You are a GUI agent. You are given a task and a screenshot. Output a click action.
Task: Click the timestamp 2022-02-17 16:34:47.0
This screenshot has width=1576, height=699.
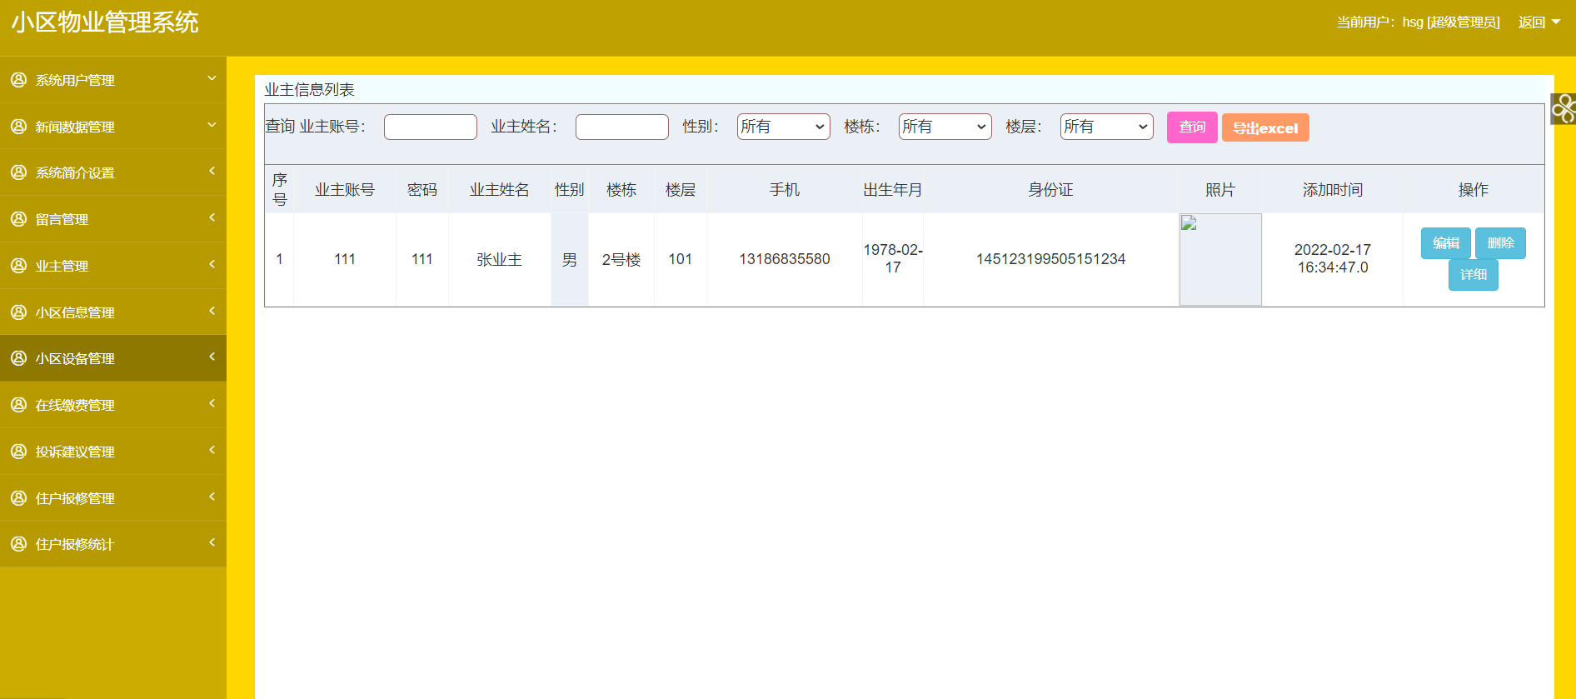(x=1333, y=258)
